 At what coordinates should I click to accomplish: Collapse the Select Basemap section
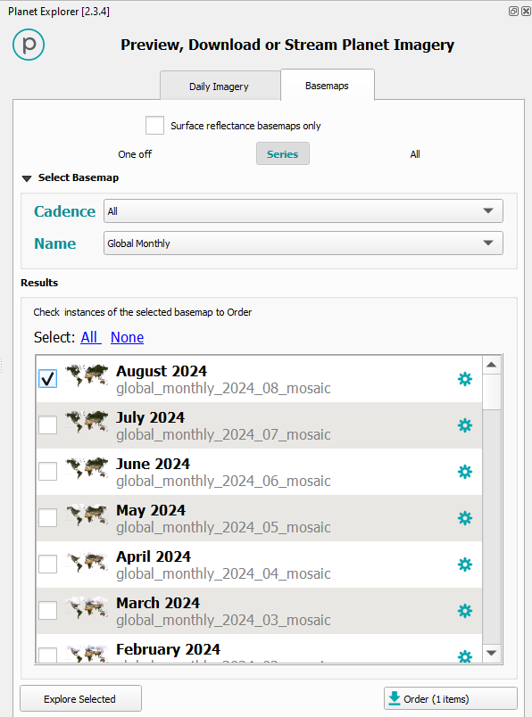pos(27,177)
